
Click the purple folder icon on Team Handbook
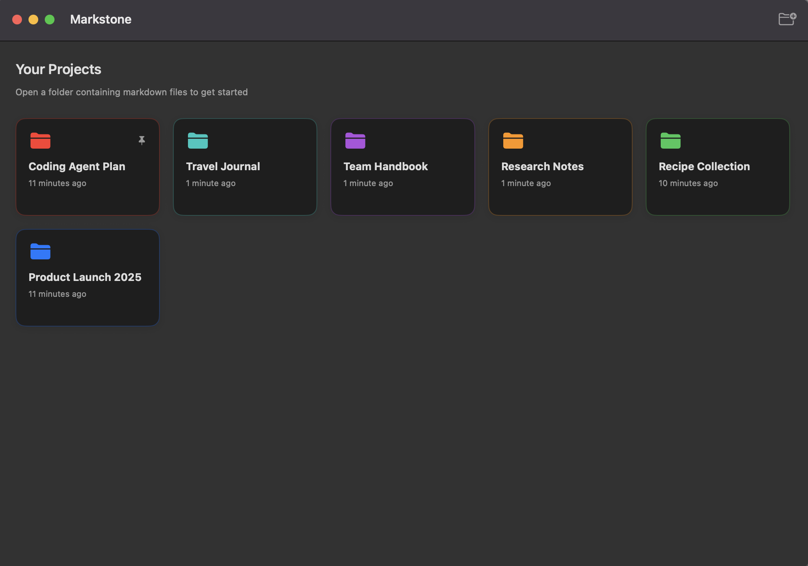tap(356, 141)
